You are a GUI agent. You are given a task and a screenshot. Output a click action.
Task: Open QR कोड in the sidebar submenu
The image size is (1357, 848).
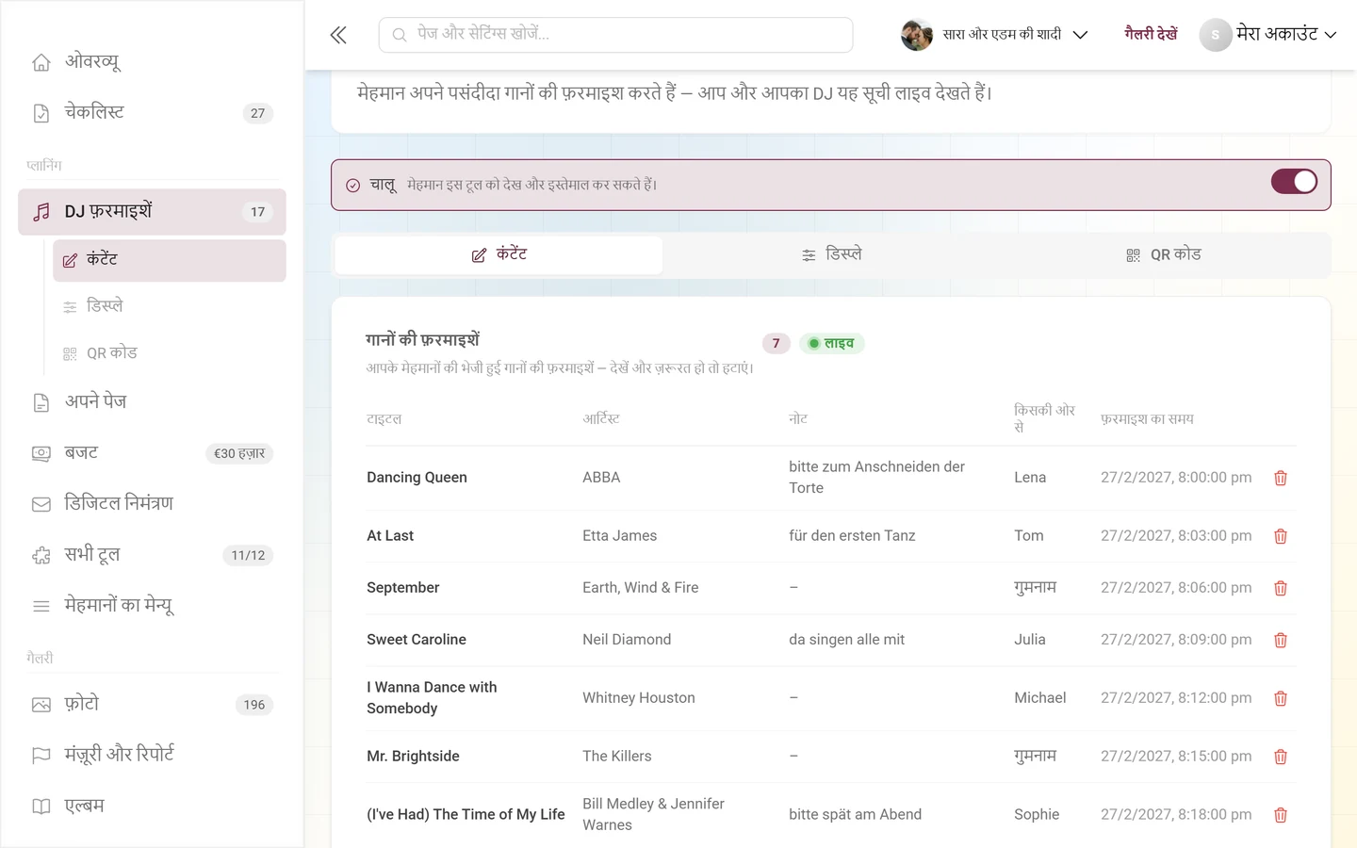coord(170,353)
